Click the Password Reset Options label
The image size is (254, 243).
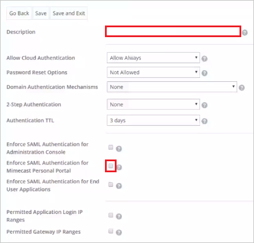click(37, 72)
